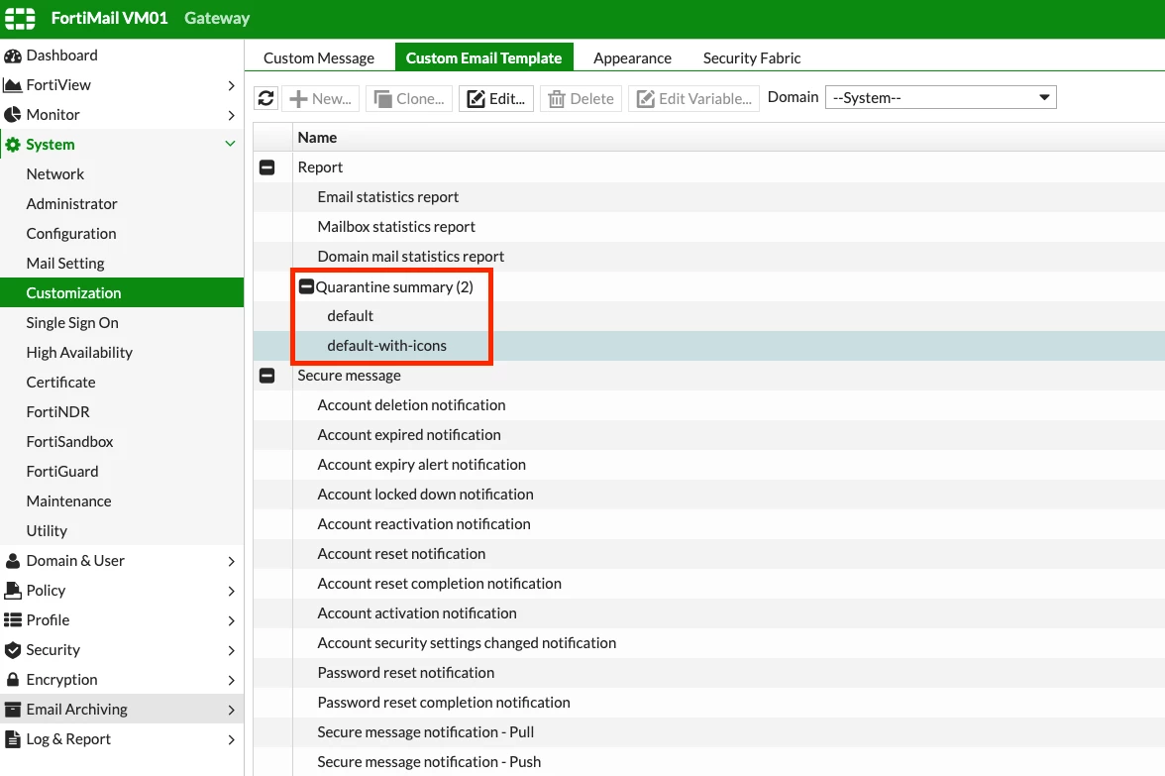Open the Certificate menu item
Viewport: 1165px width, 776px height.
tap(122, 383)
